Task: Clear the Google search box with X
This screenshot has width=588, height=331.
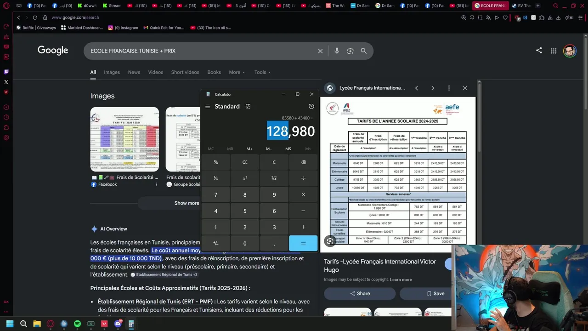Action: pos(320,51)
